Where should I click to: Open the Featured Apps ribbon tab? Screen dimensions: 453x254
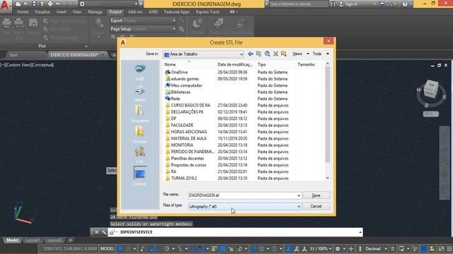[176, 12]
